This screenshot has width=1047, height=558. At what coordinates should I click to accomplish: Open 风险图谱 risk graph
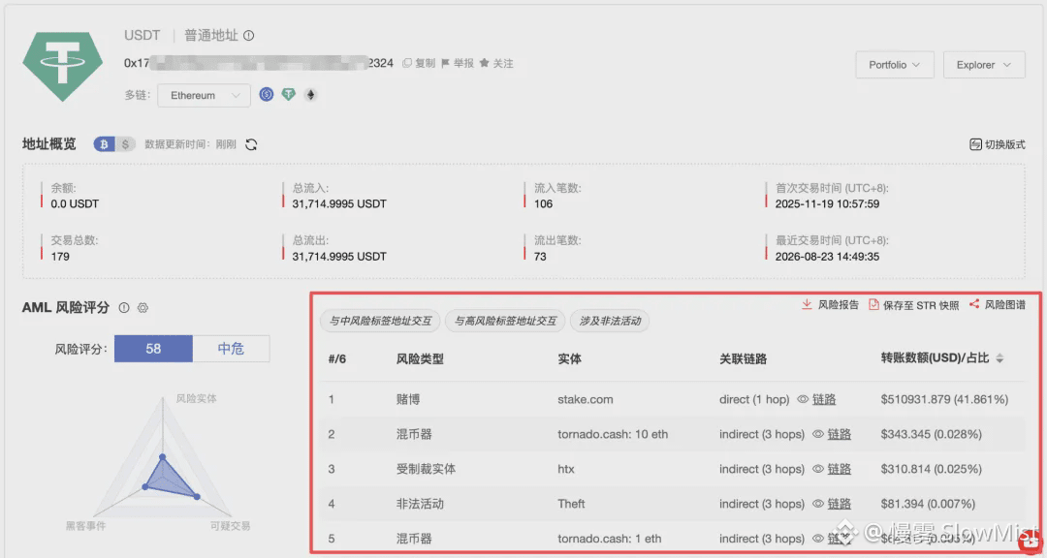[x=997, y=304]
